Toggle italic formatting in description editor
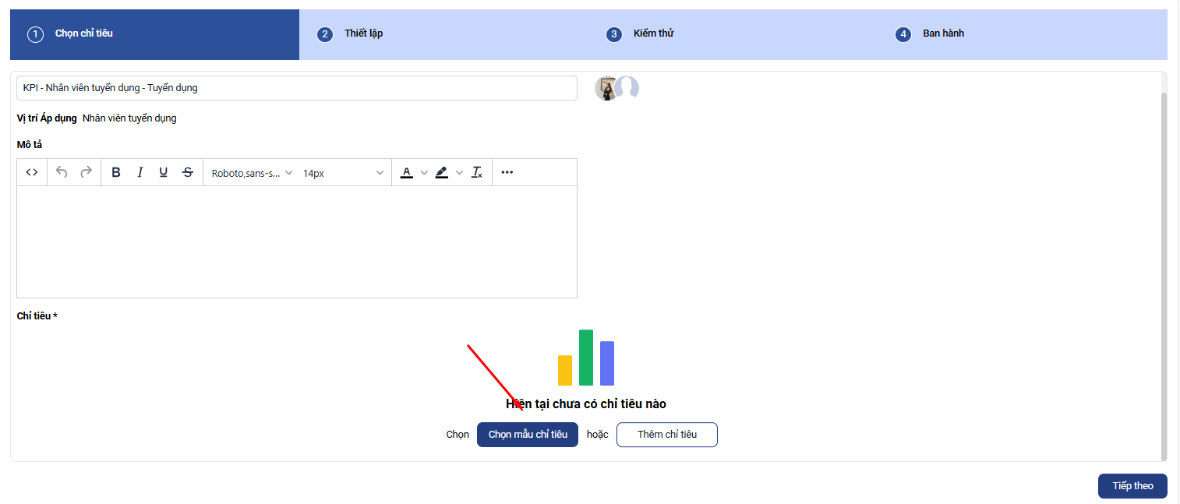The height and width of the screenshot is (504, 1180). [140, 172]
